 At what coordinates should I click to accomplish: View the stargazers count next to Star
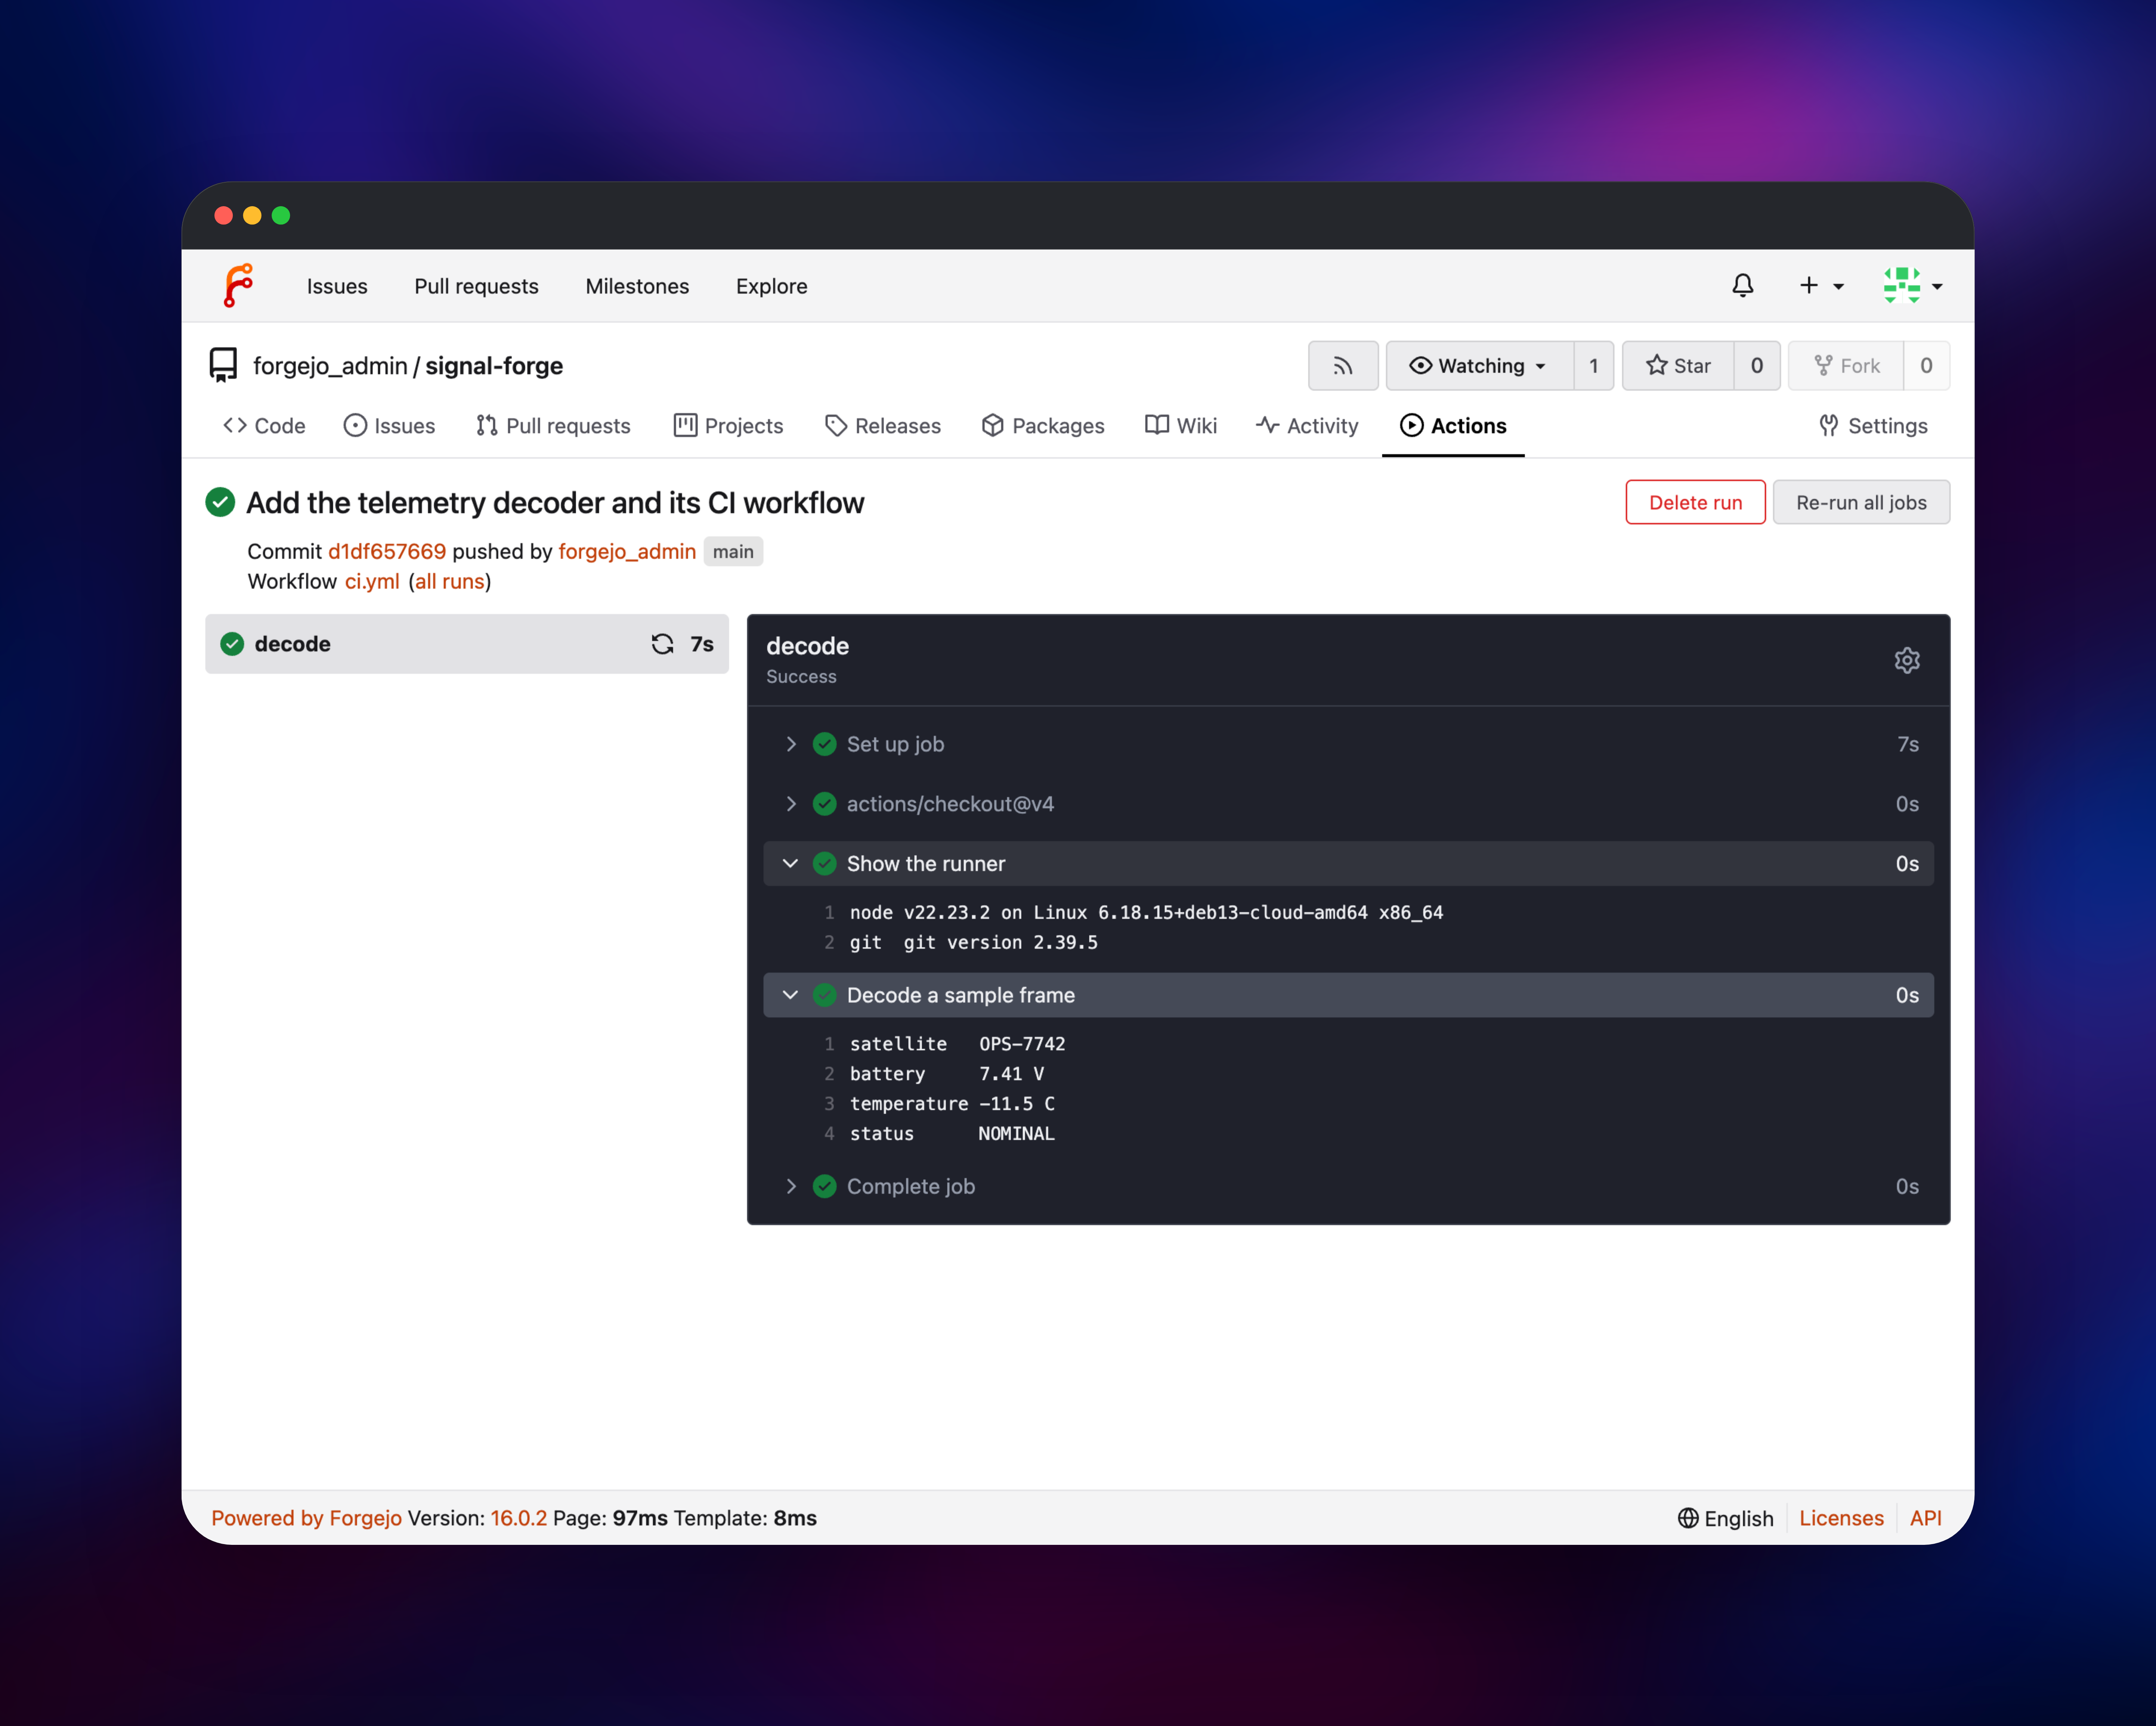(x=1757, y=366)
